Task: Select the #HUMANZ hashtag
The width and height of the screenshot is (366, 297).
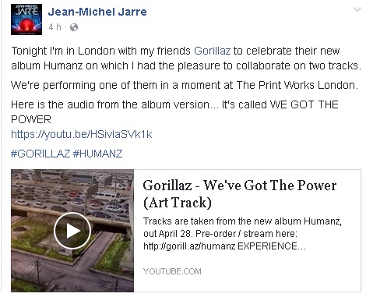Action: click(x=97, y=154)
